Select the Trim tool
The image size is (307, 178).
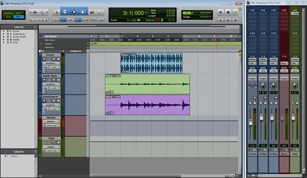click(x=65, y=12)
